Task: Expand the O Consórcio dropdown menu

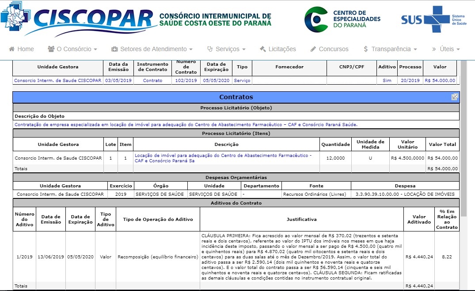Action: [72, 49]
